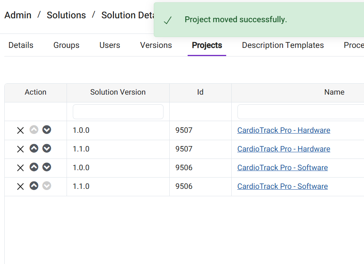
Task: Go back to Solutions via breadcrumb
Action: pos(66,15)
